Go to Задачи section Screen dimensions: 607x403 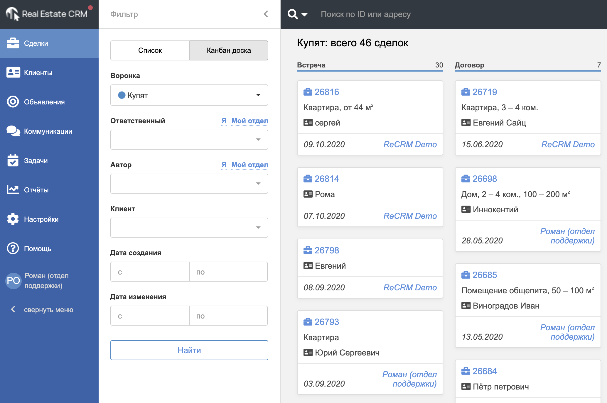(49, 160)
